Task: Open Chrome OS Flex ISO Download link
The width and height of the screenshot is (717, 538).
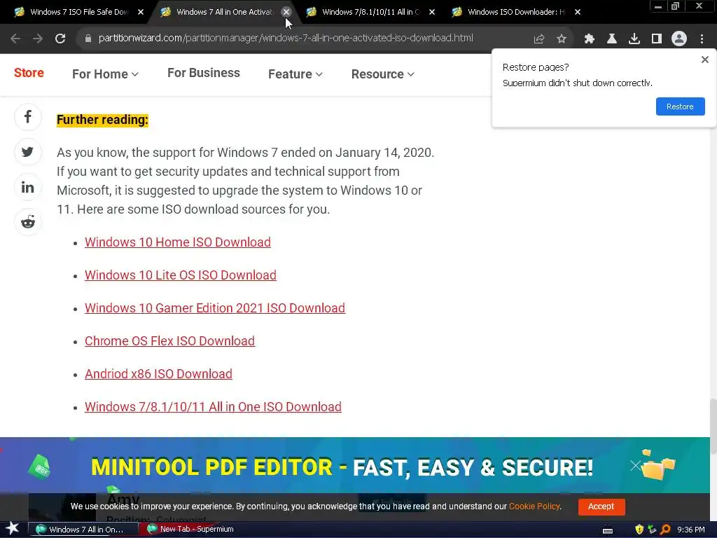Action: tap(169, 341)
